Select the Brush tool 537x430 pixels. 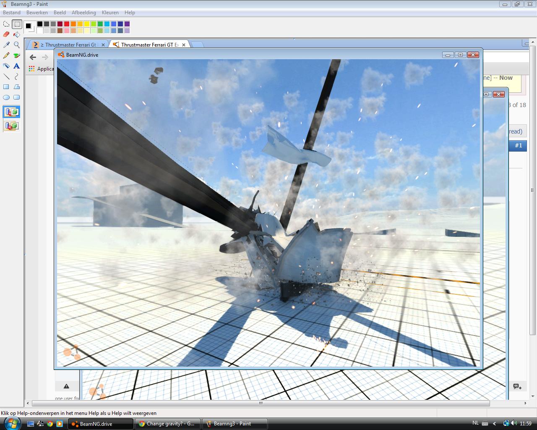pyautogui.click(x=17, y=55)
